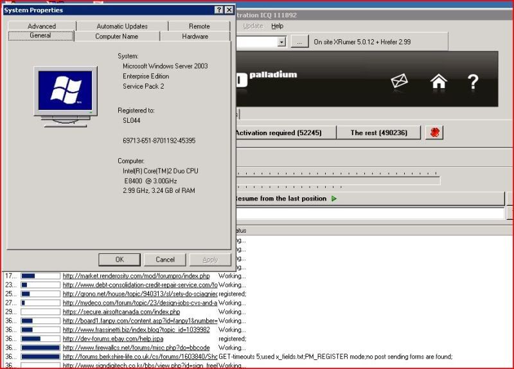Click 'On site XRumer 5.0.12 + Hrefer 2.99' label

point(362,42)
